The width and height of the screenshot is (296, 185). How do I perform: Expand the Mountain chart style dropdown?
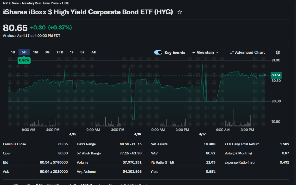pyautogui.click(x=217, y=53)
